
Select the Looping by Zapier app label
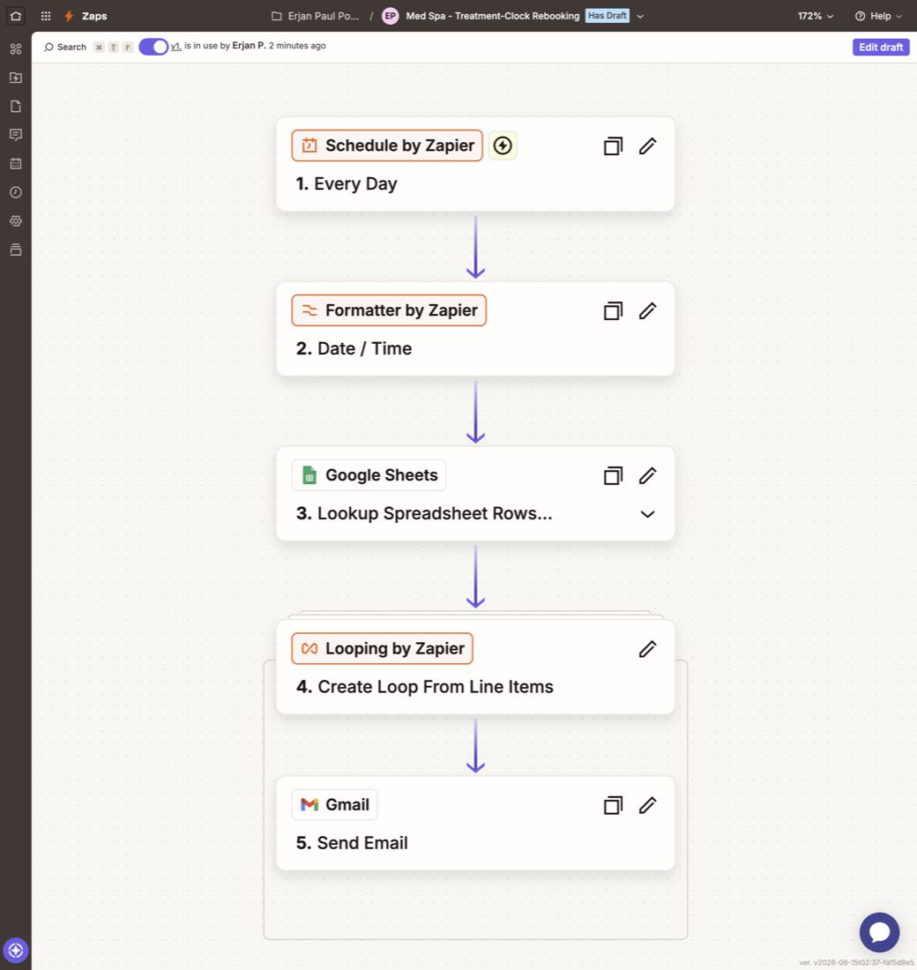point(383,648)
